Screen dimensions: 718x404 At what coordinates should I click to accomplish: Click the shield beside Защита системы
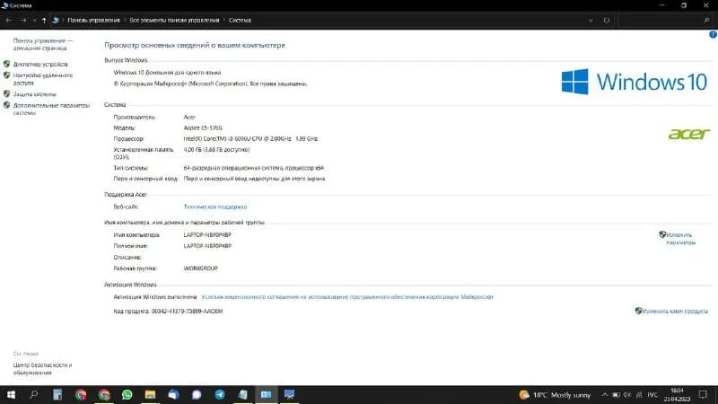(6, 94)
